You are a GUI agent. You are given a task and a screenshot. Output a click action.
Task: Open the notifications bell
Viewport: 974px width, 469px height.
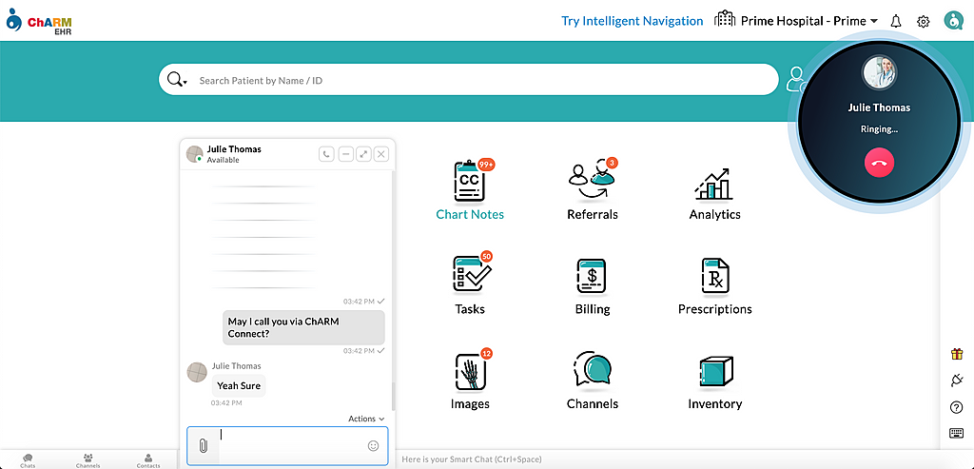click(896, 21)
